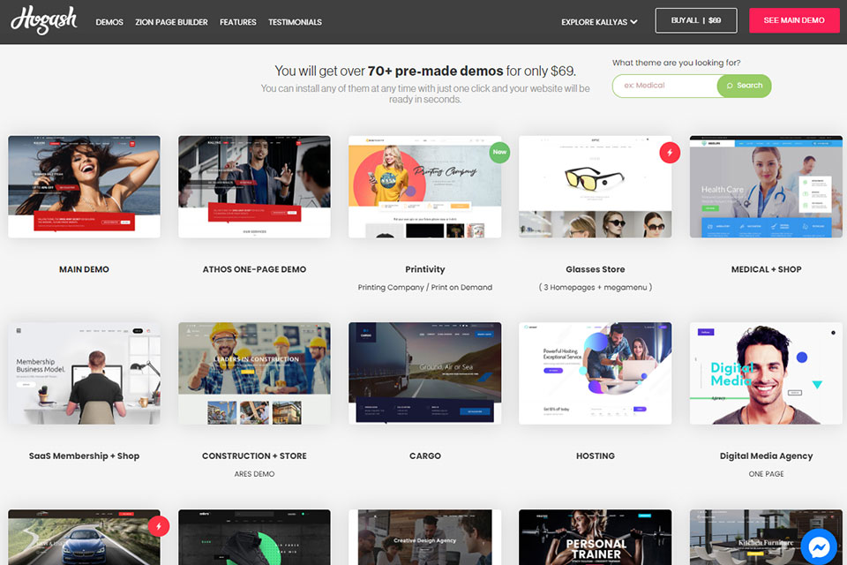This screenshot has height=565, width=847.
Task: Open the Cargo demo thumbnail
Action: [424, 373]
